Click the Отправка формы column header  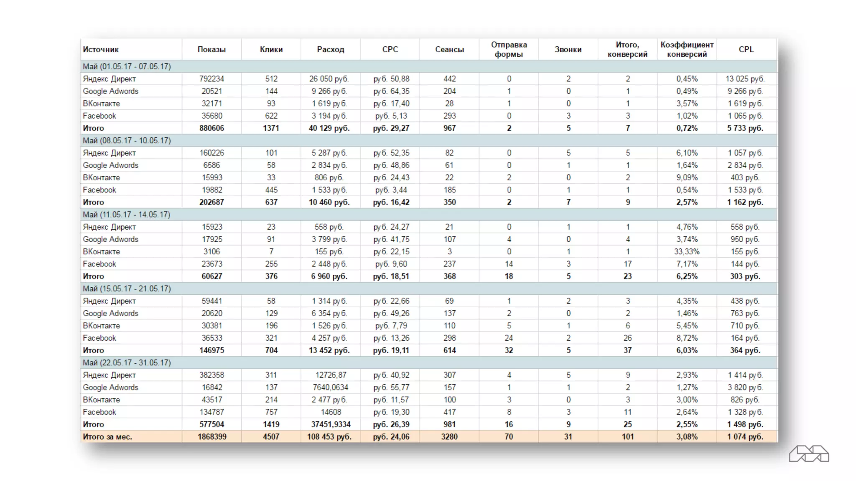point(509,49)
